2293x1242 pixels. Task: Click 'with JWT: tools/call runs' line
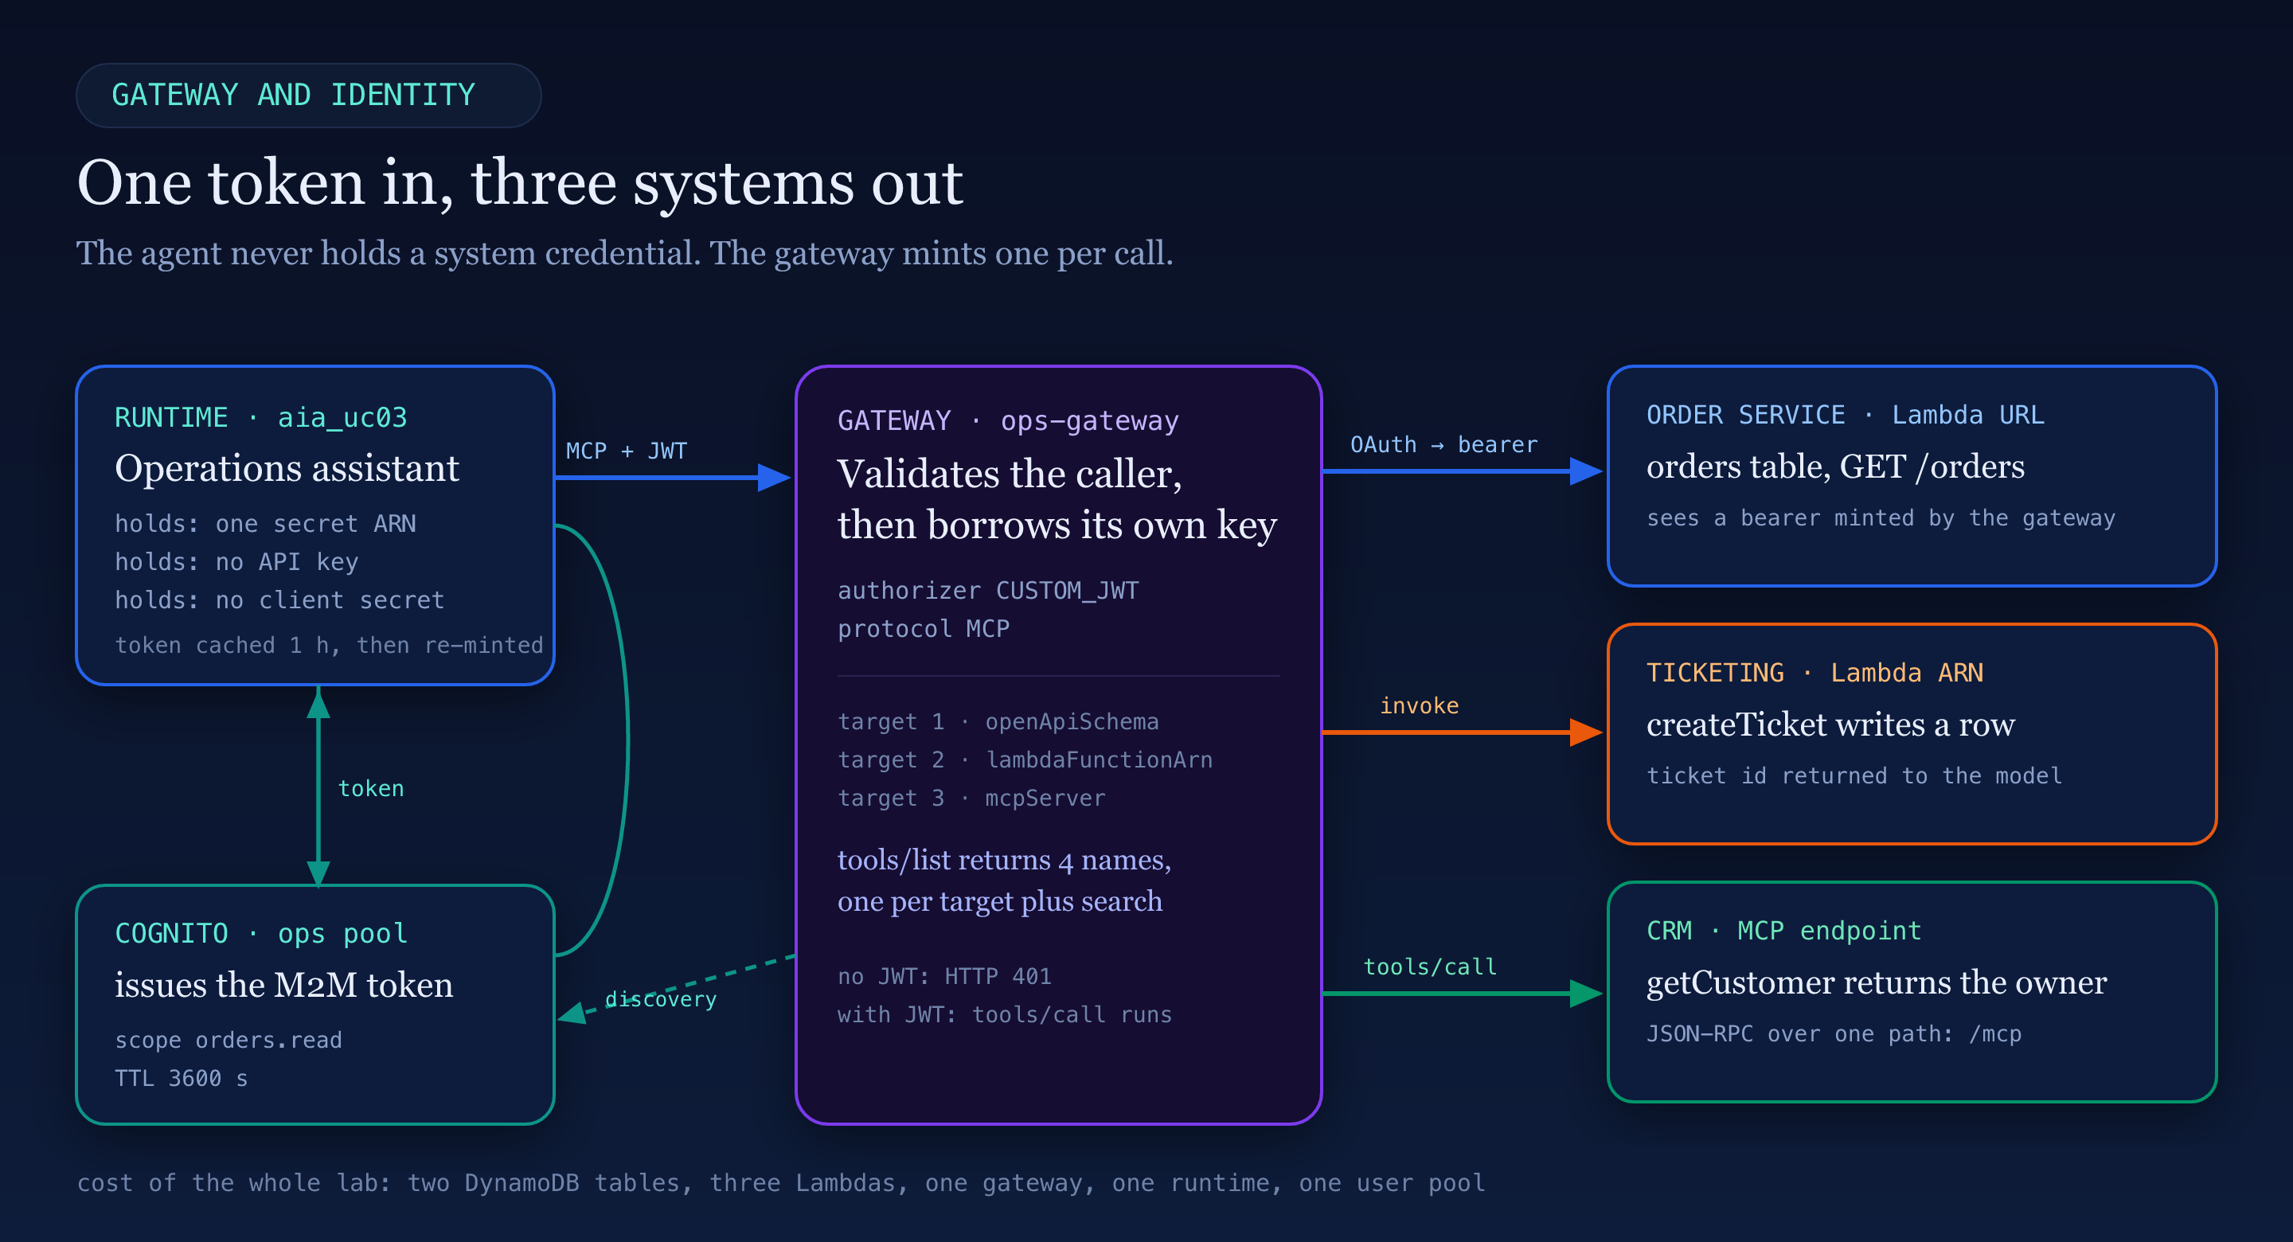[x=1005, y=1014]
